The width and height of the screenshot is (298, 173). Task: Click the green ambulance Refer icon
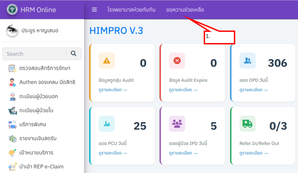click(x=247, y=124)
